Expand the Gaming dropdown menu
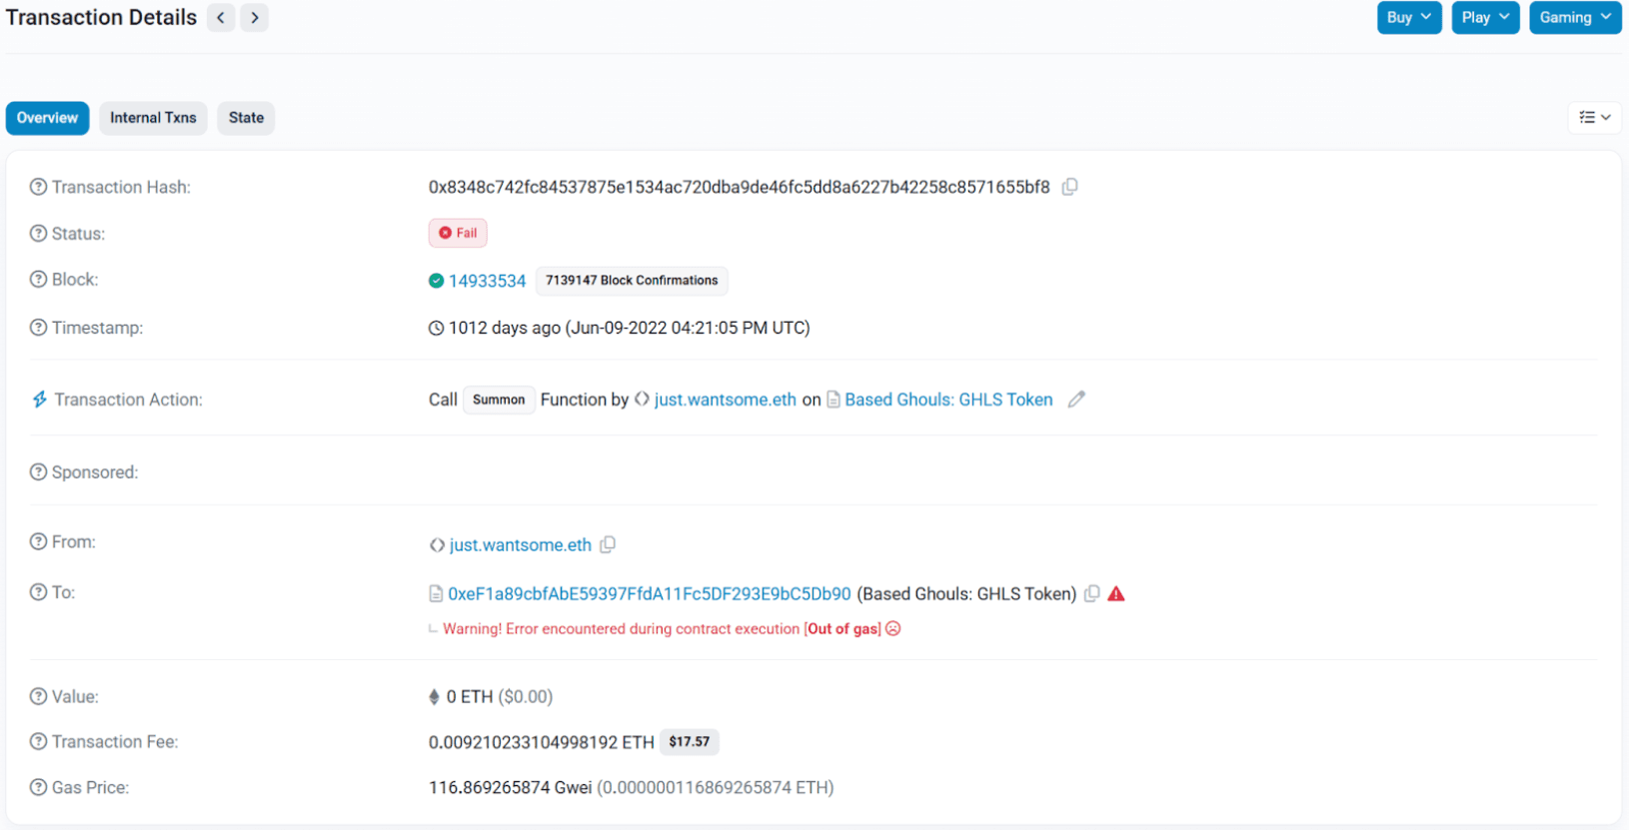 coord(1574,18)
